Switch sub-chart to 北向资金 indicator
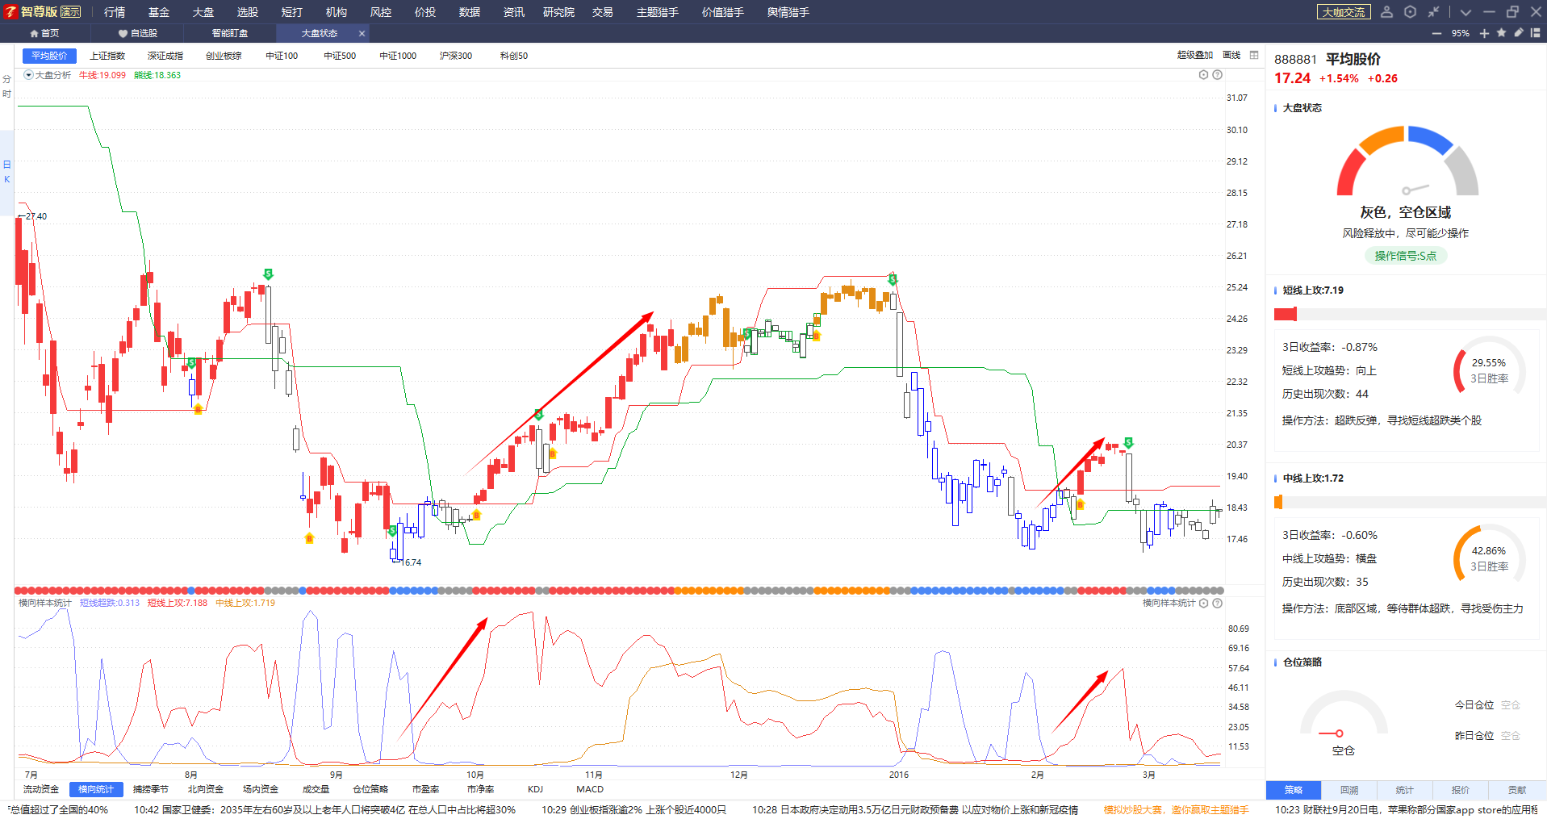The height and width of the screenshot is (819, 1547). (x=206, y=789)
